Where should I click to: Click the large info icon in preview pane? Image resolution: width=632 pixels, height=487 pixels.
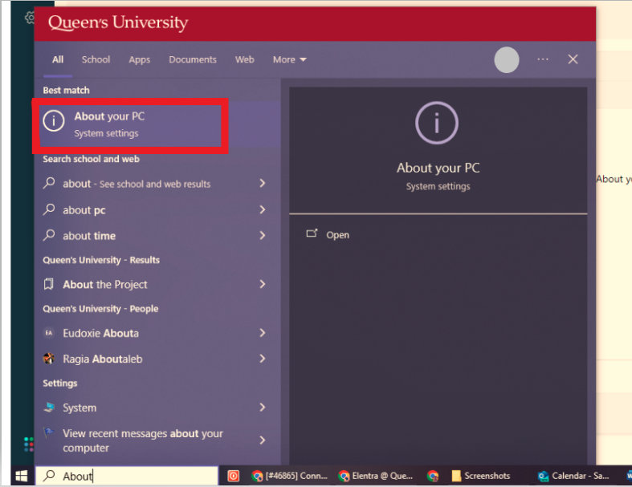click(437, 123)
